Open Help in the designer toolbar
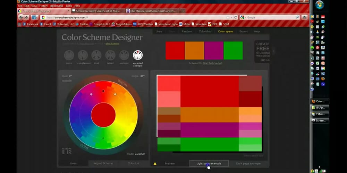The width and height of the screenshot is (347, 173). (257, 31)
